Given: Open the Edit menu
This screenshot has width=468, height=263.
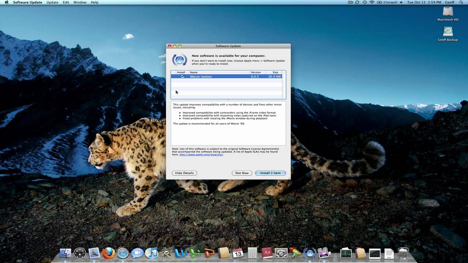Looking at the screenshot, I should pyautogui.click(x=66, y=2).
